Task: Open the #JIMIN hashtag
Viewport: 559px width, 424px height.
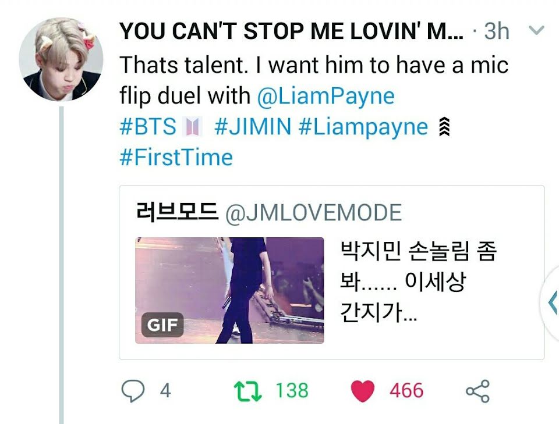Action: coord(253,126)
